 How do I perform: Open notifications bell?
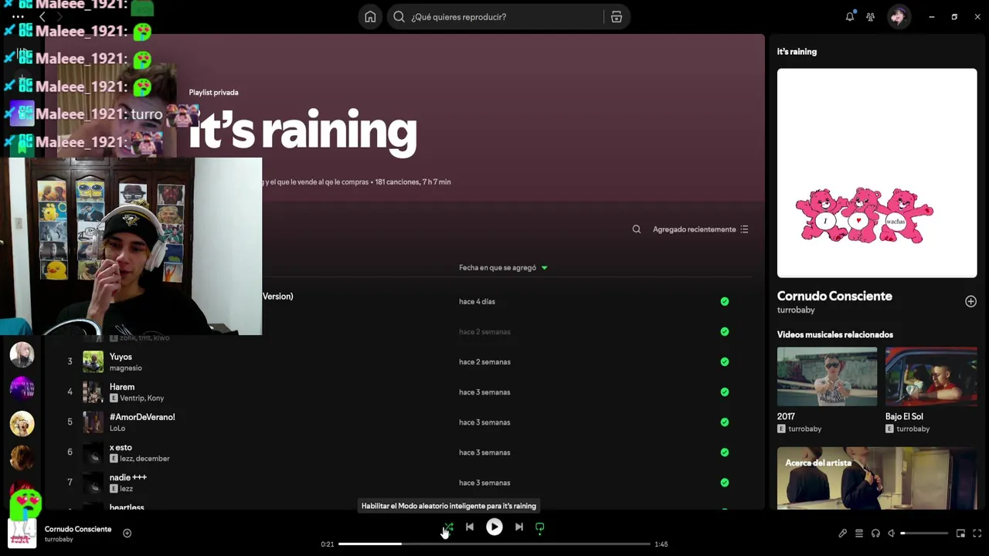pos(850,16)
